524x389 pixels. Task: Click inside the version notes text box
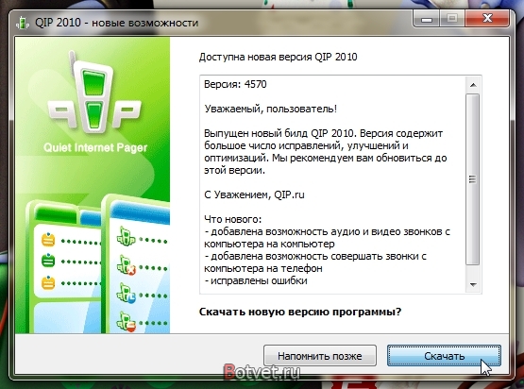coord(332,185)
